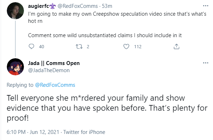
Task: Open the 6:10 PM · Jun 12, 2021 timestamp
Action: tap(33, 132)
